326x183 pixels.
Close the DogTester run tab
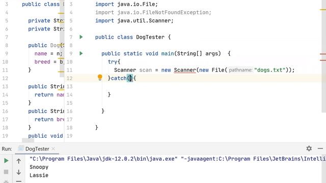53,148
